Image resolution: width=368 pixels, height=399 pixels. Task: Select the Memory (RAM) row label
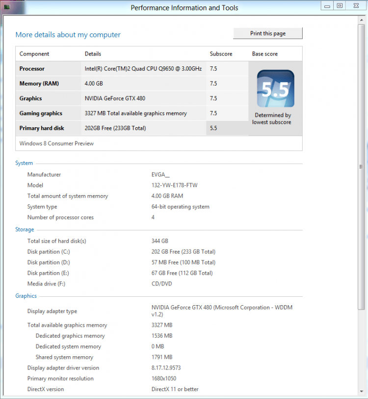tap(39, 84)
